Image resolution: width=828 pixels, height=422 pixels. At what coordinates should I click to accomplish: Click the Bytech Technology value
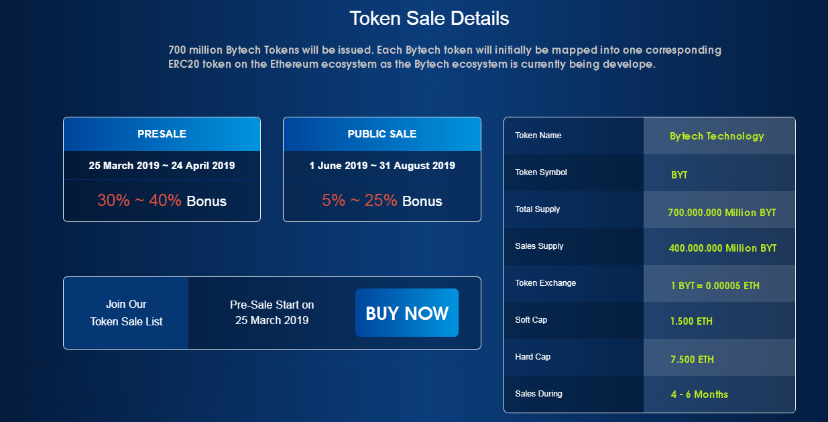(717, 136)
